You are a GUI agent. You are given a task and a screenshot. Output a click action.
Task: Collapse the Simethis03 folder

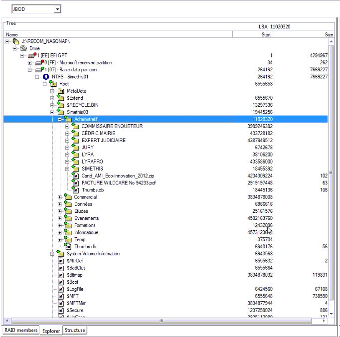(x=52, y=112)
